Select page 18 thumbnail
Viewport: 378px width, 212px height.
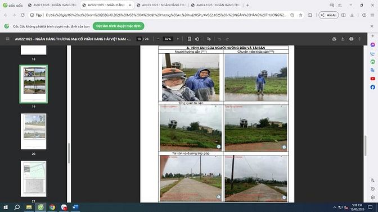[34, 50]
